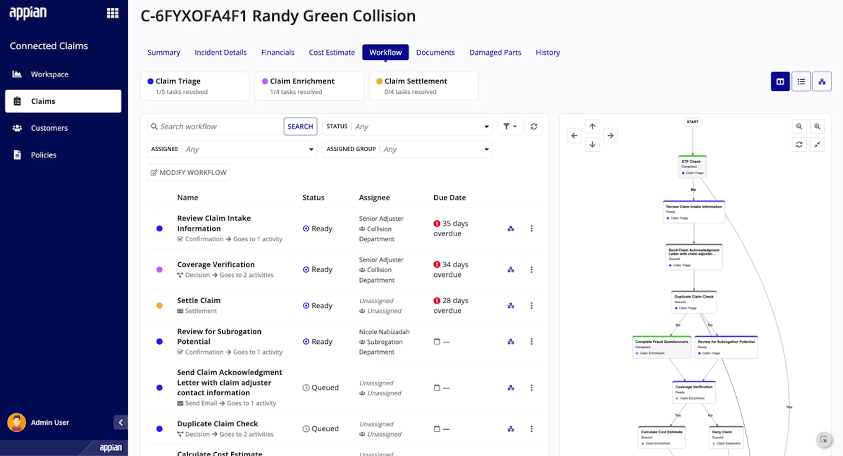This screenshot has height=456, width=843.
Task: Open the Incident Details tab
Action: coord(221,52)
